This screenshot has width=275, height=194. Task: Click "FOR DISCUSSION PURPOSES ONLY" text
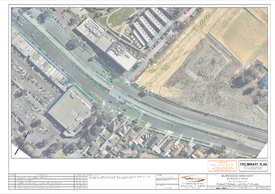coord(253,168)
